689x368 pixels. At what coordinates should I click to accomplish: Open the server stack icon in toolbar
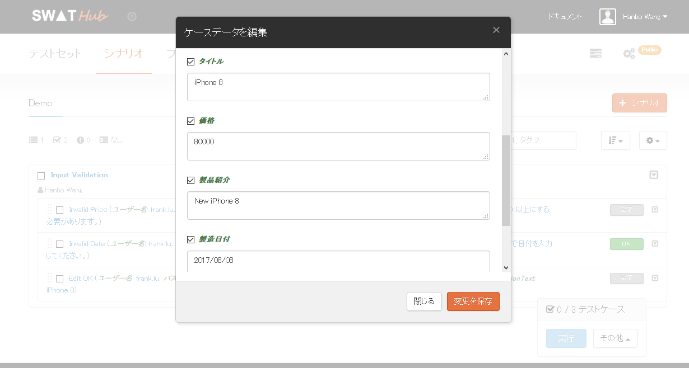[595, 53]
